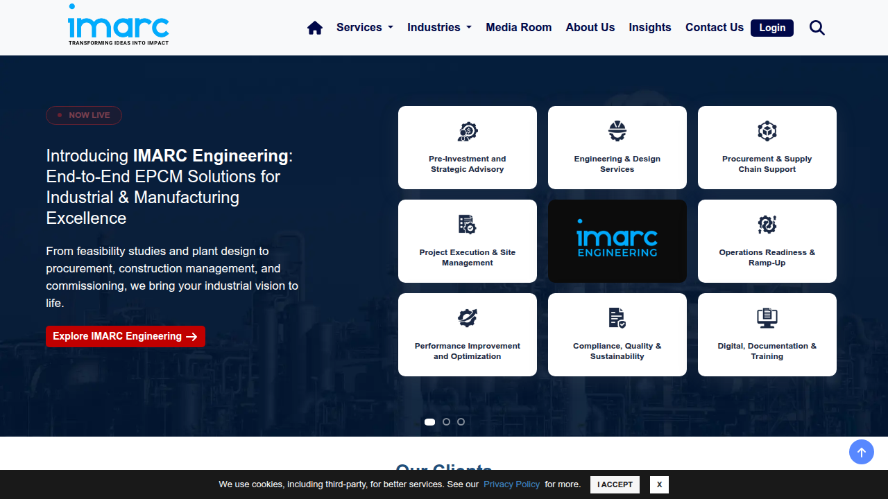The width and height of the screenshot is (888, 499).
Task: Select the first carousel slide indicator
Action: tap(430, 421)
